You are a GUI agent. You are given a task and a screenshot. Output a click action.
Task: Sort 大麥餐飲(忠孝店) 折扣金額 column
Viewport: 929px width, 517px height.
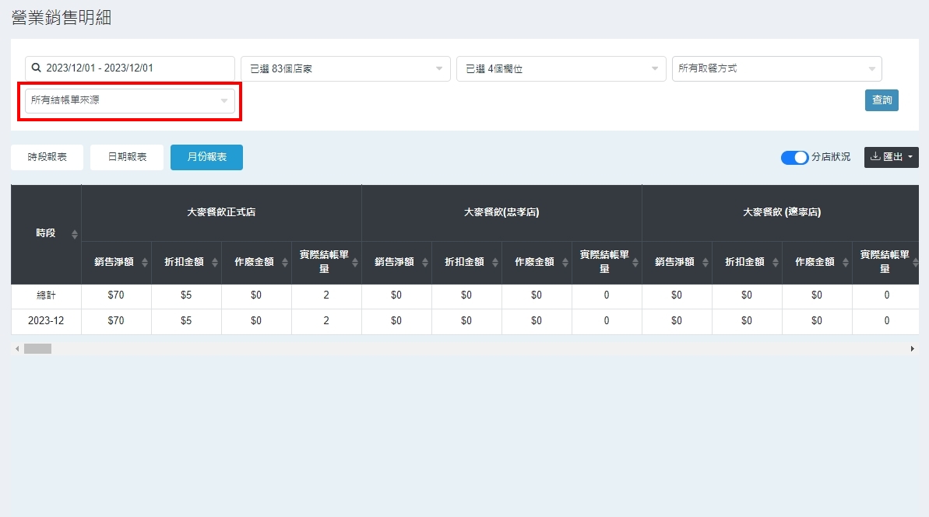click(x=494, y=263)
